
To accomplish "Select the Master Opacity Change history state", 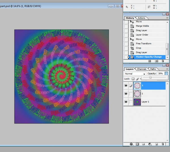I will 147,57.
